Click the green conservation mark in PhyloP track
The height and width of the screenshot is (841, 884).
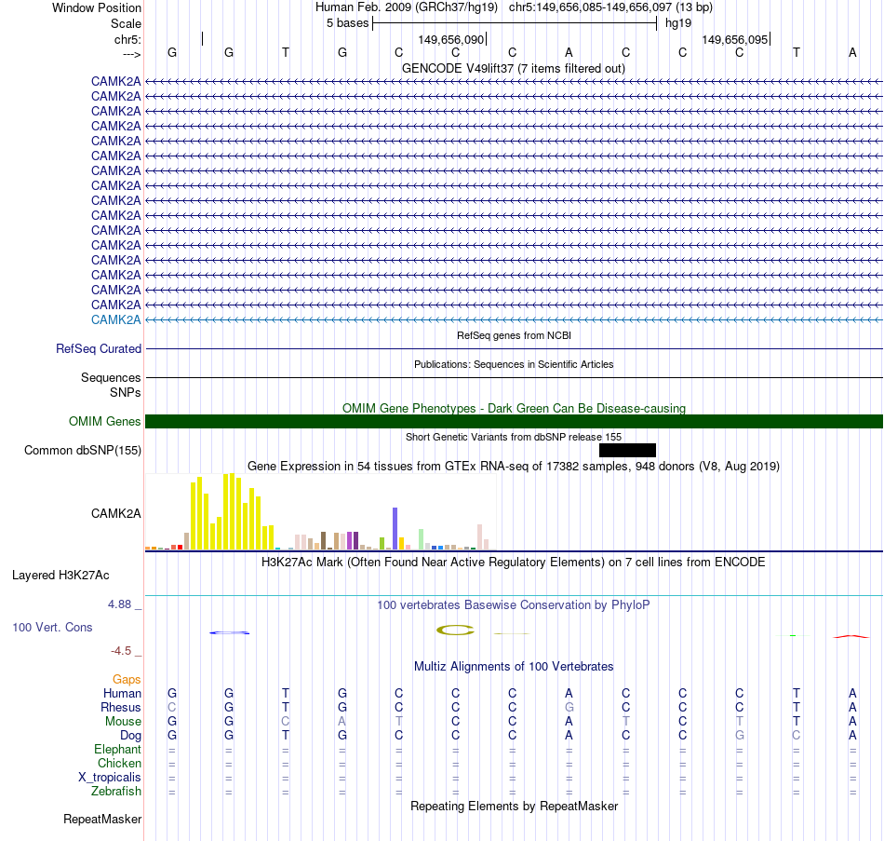793,635
